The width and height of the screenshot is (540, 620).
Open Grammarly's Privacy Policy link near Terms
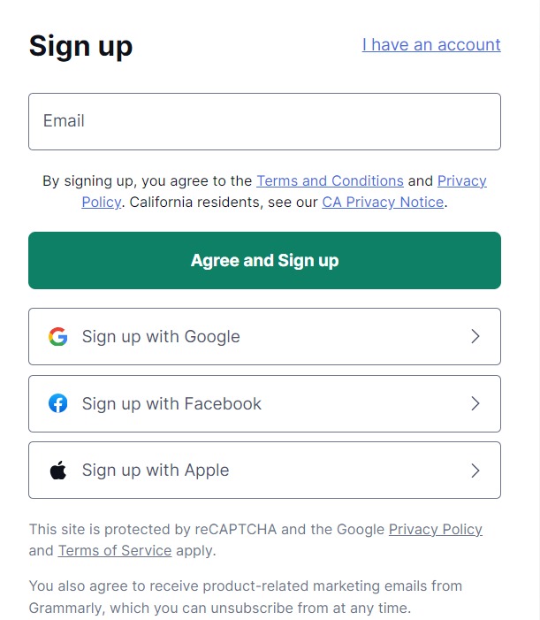[x=462, y=181]
